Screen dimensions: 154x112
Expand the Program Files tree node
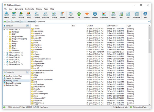coord(7,36)
